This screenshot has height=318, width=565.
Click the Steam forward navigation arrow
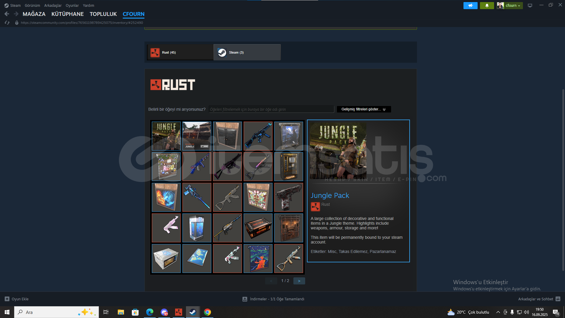pyautogui.click(x=16, y=14)
